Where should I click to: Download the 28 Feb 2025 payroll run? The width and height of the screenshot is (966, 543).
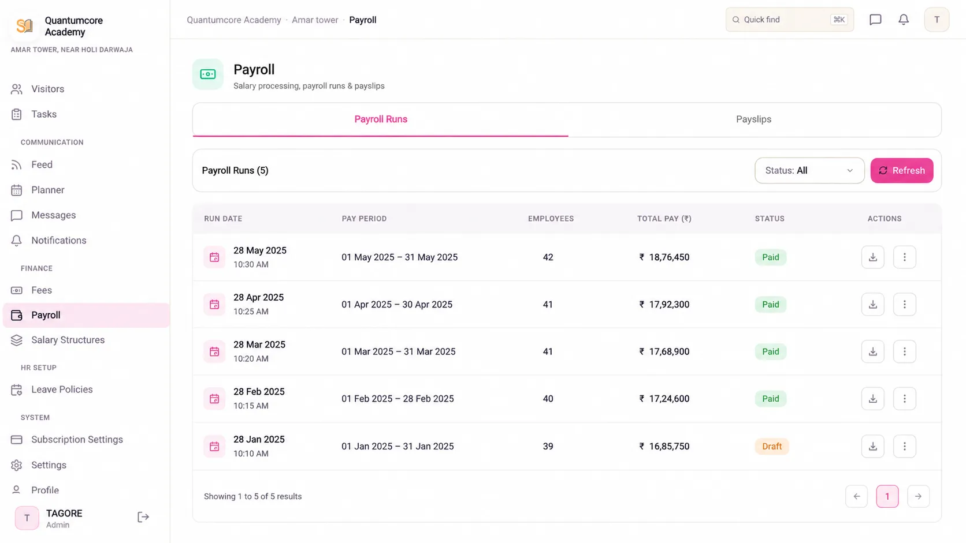872,399
